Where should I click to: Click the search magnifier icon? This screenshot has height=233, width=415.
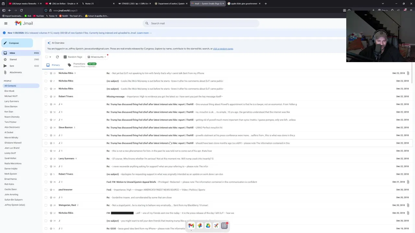147,23
